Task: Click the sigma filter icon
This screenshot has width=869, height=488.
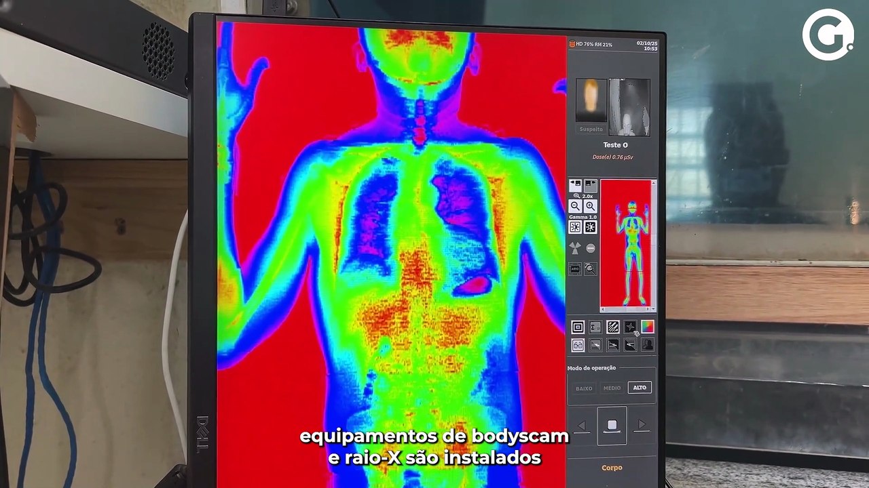Action: [595, 327]
